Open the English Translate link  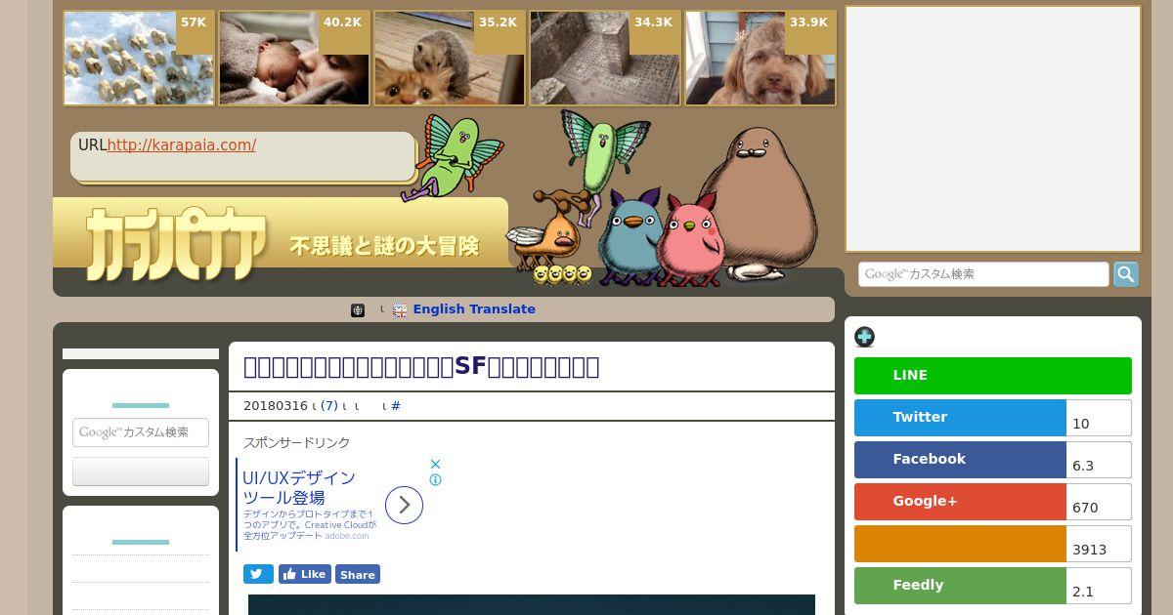point(474,309)
